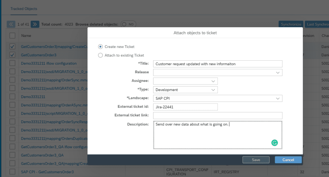Open GetCustomersOrder3_QA iflow configuration link
Screen dimensions: 329x177
coord(54,147)
